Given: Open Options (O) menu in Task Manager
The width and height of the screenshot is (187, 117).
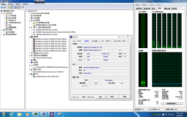Looking at the screenshot, I should [x=145, y=5].
